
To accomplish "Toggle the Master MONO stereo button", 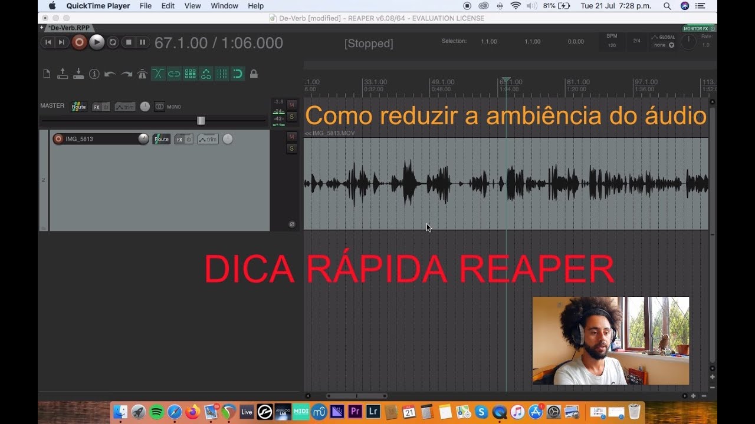I will click(159, 107).
